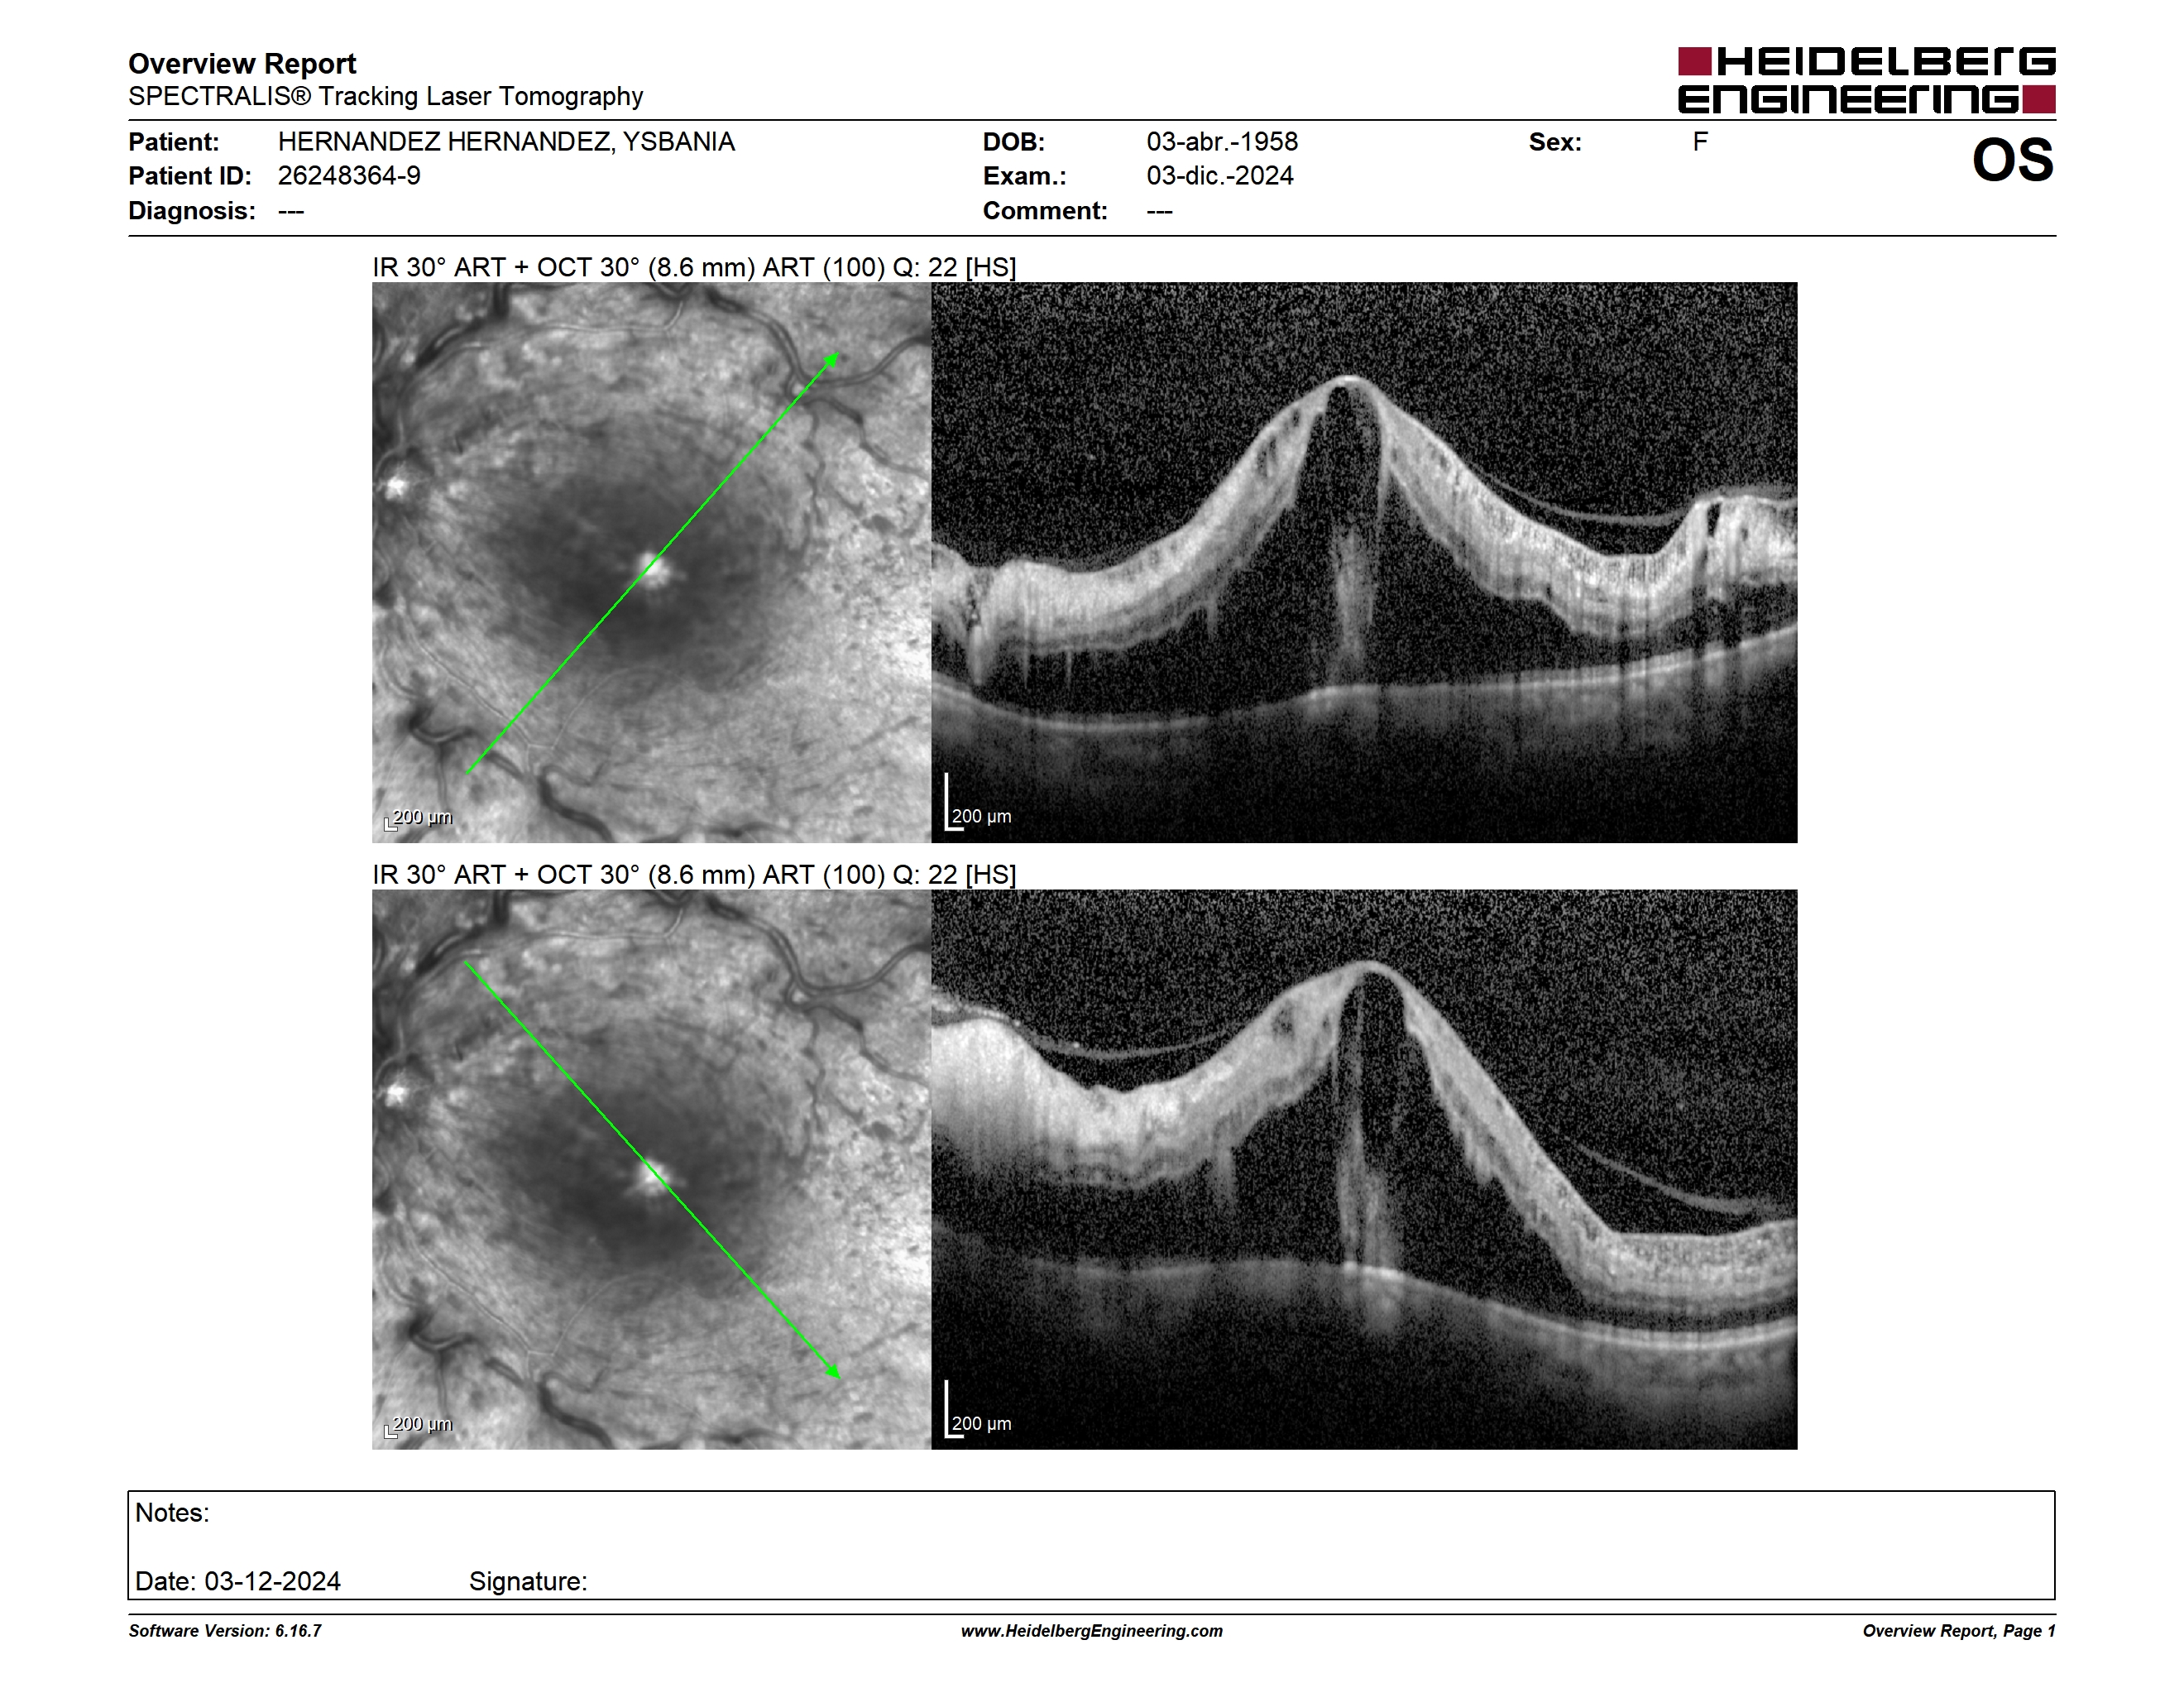The width and height of the screenshot is (2184, 1688).
Task: Click the Overview Report, Page 1 footer
Action: pyautogui.click(x=1959, y=1631)
